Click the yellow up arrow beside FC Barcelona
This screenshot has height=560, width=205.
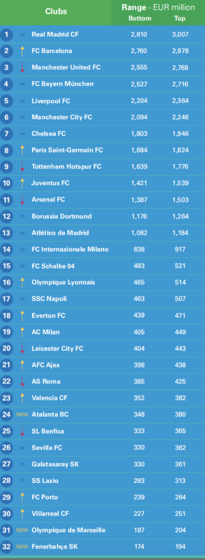point(22,51)
